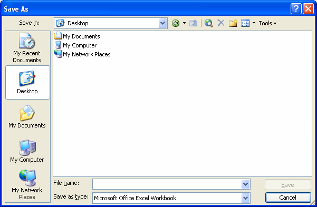
Task: Expand the File name dropdown arrow
Action: tap(245, 184)
